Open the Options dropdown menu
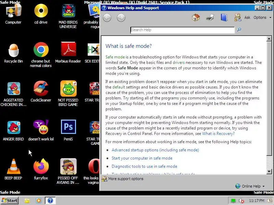 tap(262, 17)
